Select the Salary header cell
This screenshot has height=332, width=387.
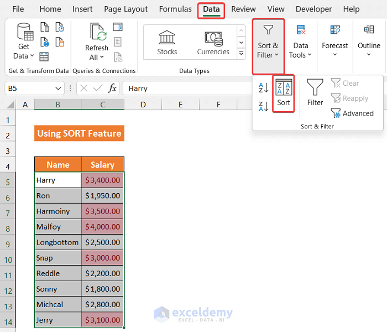click(102, 164)
